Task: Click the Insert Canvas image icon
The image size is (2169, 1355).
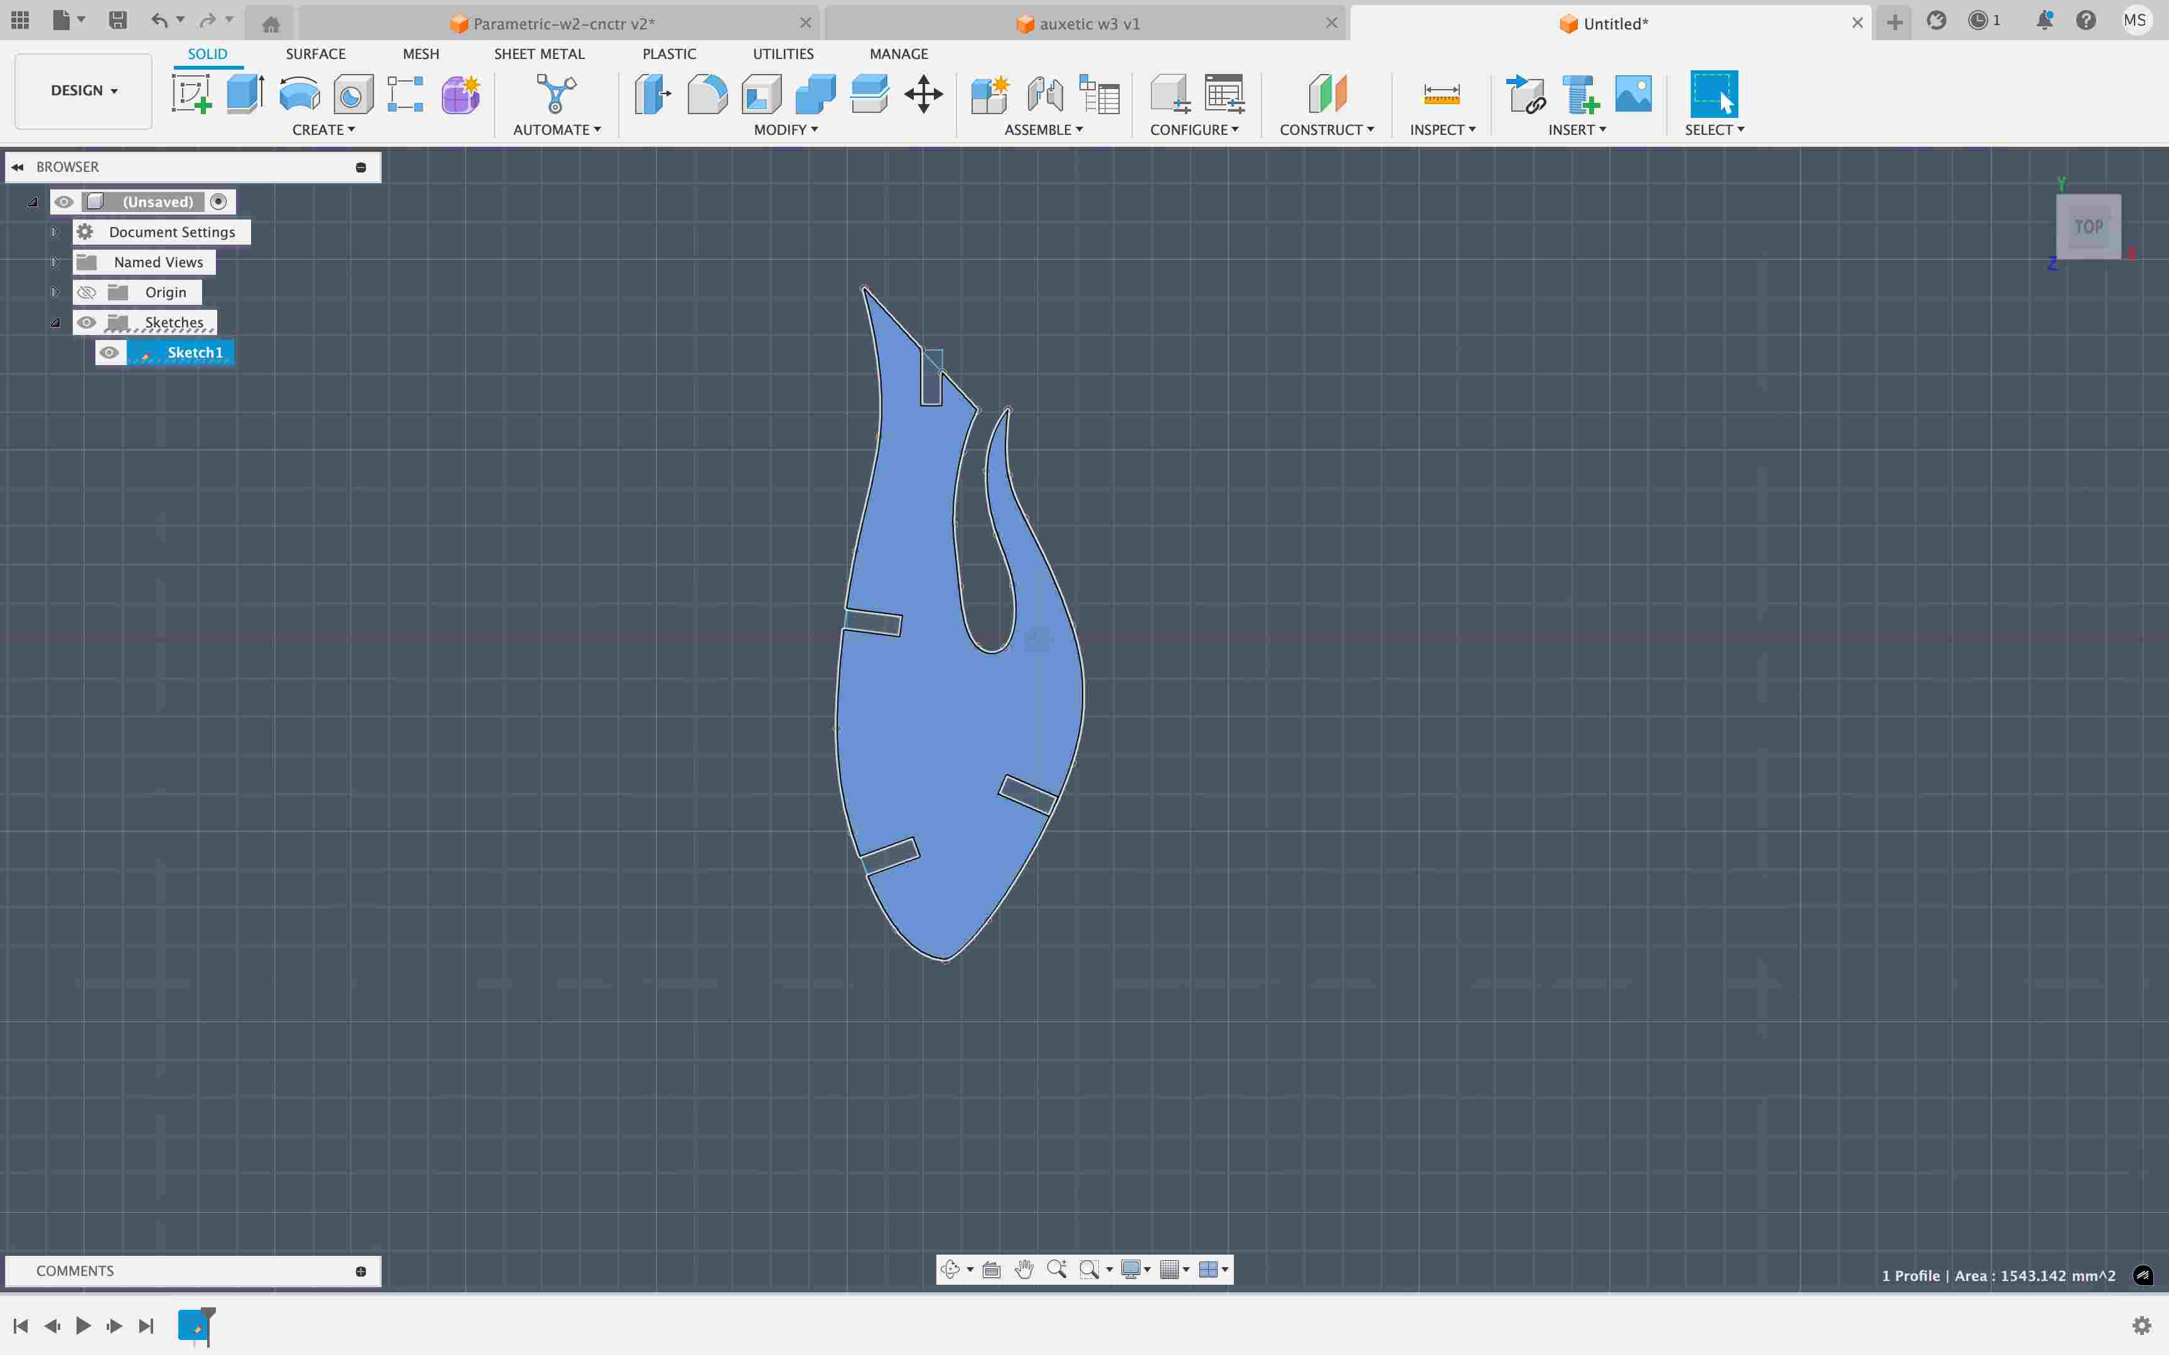Action: 1634,94
